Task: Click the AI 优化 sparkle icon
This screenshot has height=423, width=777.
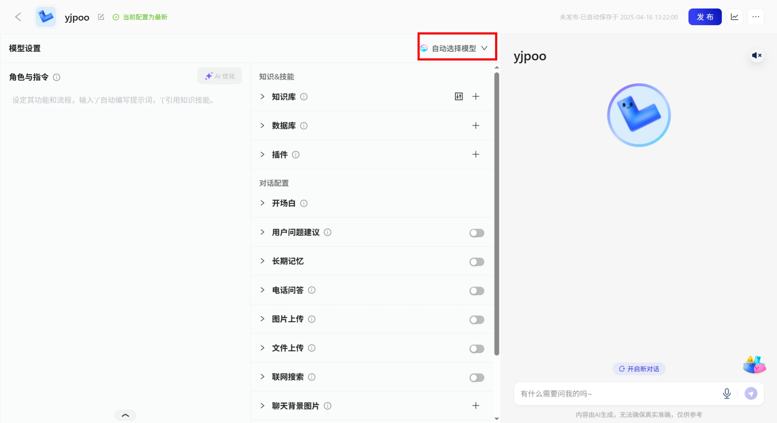Action: (209, 76)
